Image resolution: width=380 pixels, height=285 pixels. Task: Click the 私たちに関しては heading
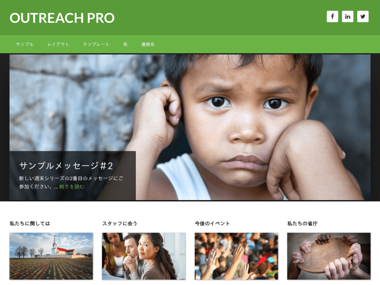30,224
